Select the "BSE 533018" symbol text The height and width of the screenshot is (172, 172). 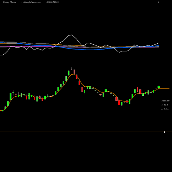point(53,2)
